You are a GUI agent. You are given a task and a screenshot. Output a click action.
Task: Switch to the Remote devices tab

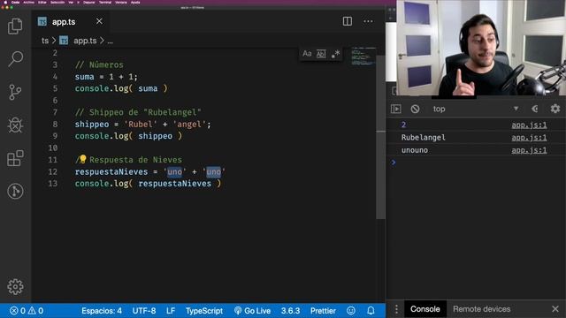(481, 309)
